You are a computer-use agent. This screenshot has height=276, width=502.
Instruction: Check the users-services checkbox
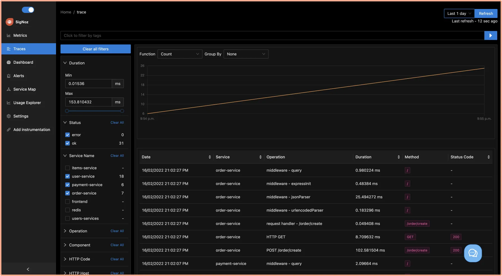point(68,219)
